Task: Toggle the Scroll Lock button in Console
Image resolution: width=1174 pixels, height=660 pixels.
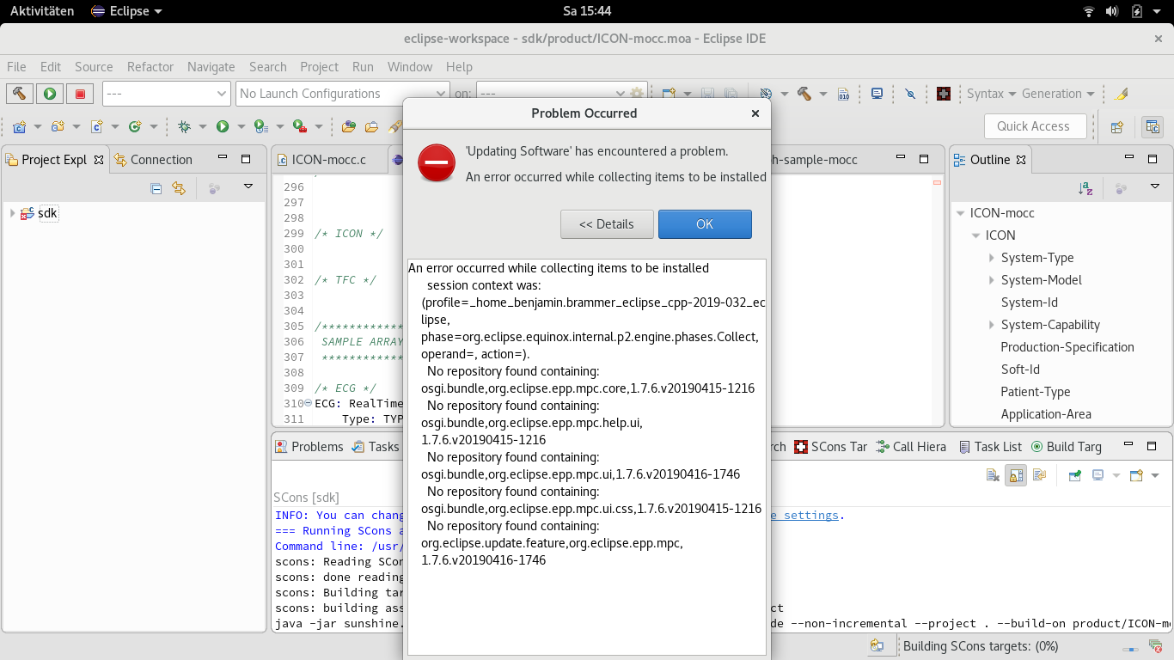Action: tap(1016, 475)
